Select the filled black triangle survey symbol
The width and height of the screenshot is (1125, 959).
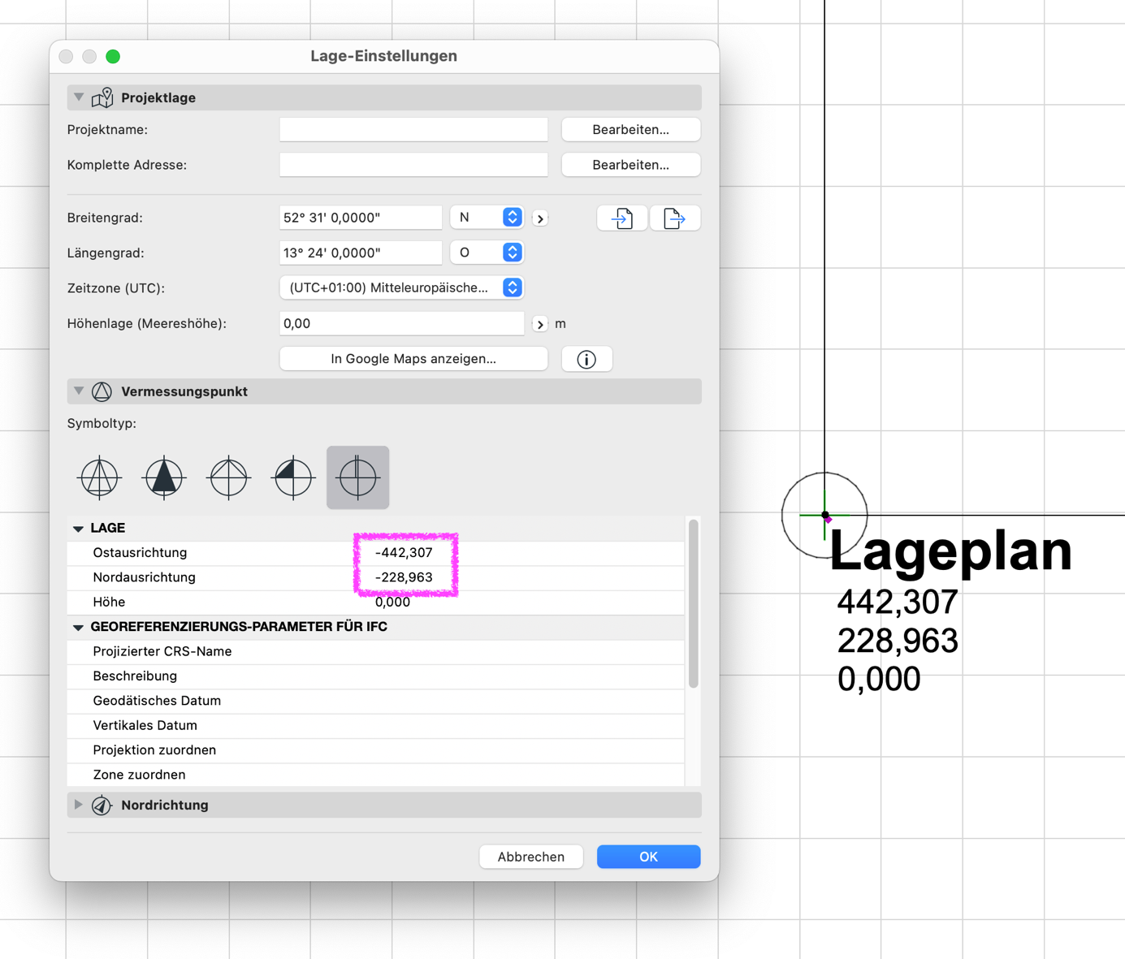[164, 477]
